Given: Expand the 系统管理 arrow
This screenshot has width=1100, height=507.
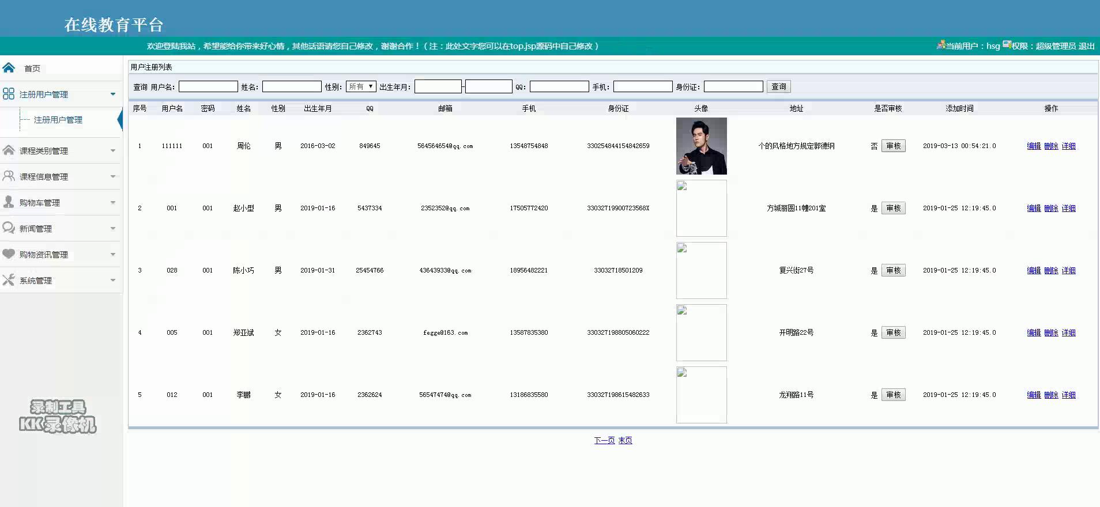Looking at the screenshot, I should click(x=113, y=280).
